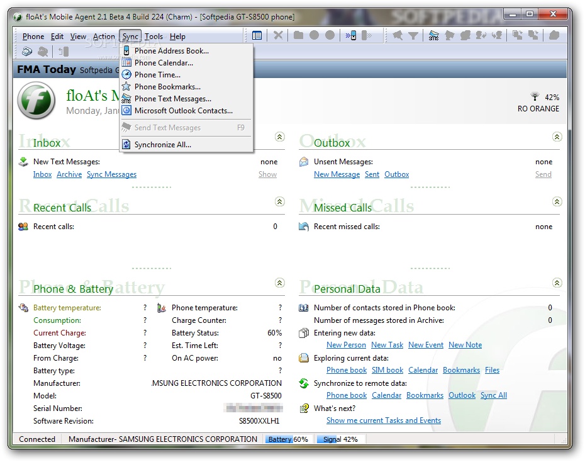585x462 pixels.
Task: Click the connect to phone toolbar icon
Action: [x=351, y=35]
